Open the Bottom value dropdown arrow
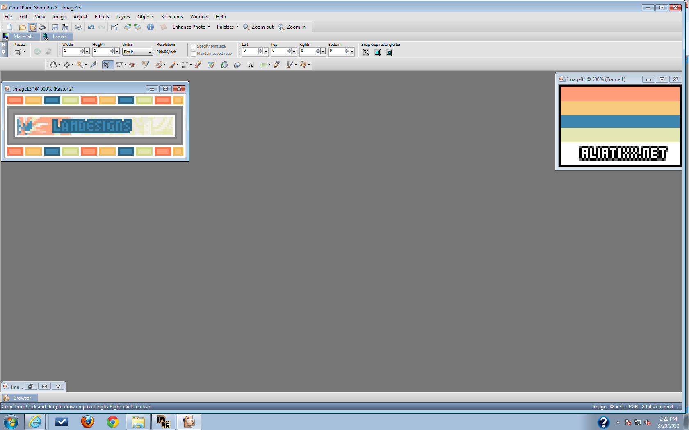This screenshot has height=430, width=689. 351,52
